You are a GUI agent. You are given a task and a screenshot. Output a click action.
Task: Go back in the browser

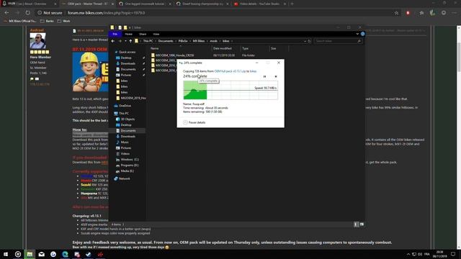coord(6,13)
